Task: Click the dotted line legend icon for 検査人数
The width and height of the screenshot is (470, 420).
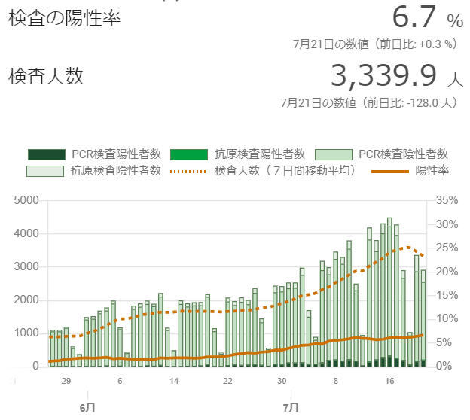Action: click(x=189, y=171)
